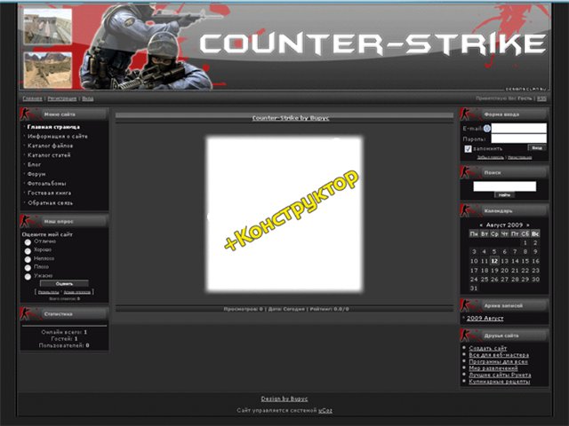Image resolution: width=569 pixels, height=426 pixels.
Task: Click the Пароль input field
Action: (519, 138)
